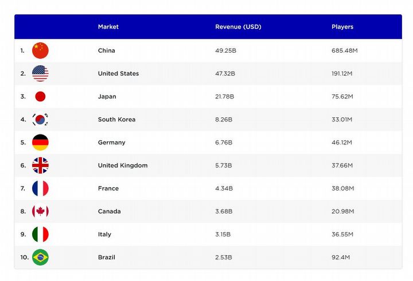Sort by the Players column header
The width and height of the screenshot is (413, 281).
pos(342,27)
